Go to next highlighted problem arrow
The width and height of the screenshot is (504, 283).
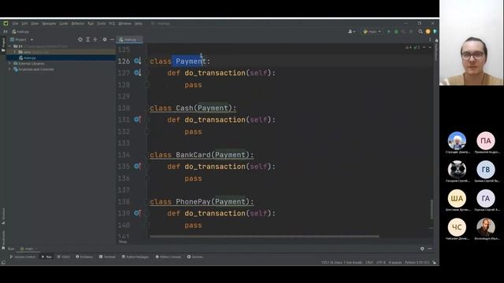click(x=430, y=47)
